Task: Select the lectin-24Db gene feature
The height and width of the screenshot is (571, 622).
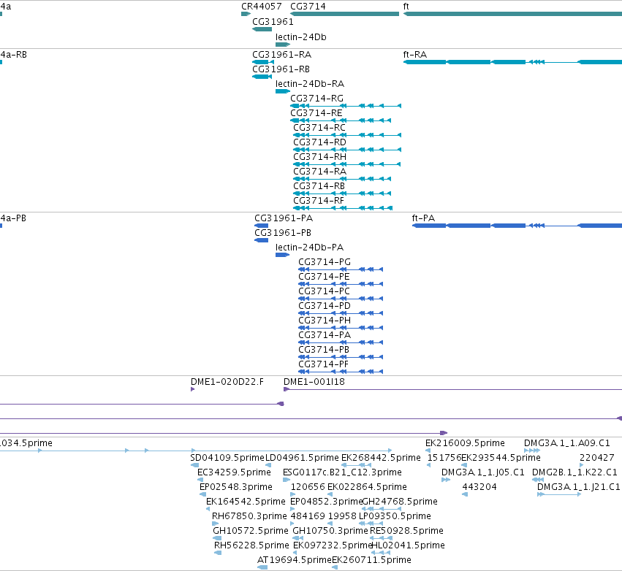Action: click(283, 45)
